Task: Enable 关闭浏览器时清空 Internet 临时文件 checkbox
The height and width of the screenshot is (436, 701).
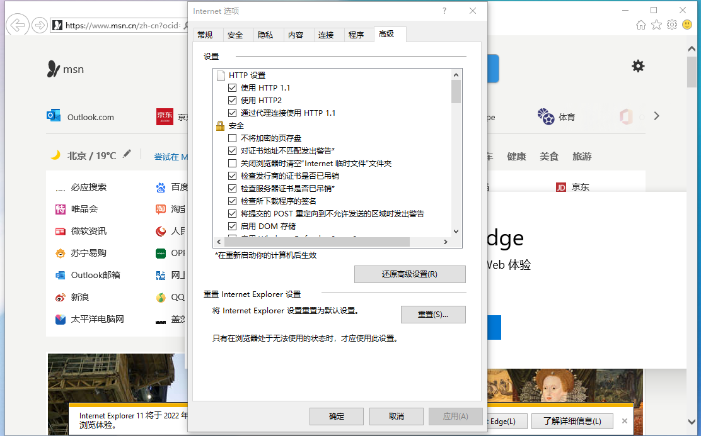Action: 232,164
